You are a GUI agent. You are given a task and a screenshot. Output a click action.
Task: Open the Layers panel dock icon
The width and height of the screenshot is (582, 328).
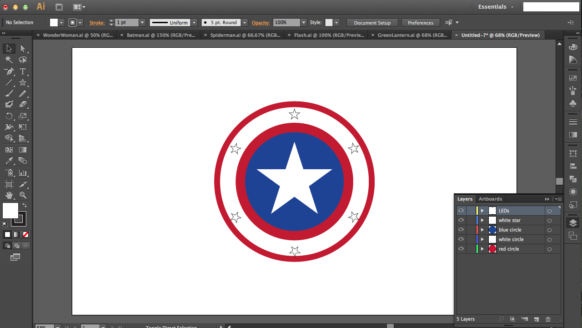(573, 223)
